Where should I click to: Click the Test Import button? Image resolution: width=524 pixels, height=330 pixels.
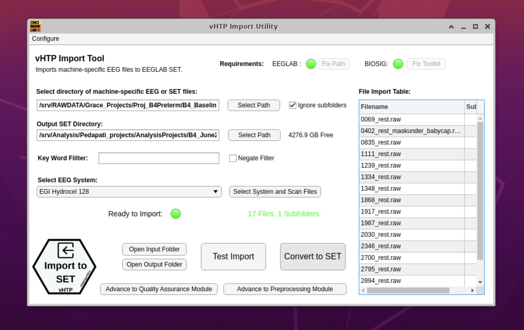pyautogui.click(x=233, y=256)
